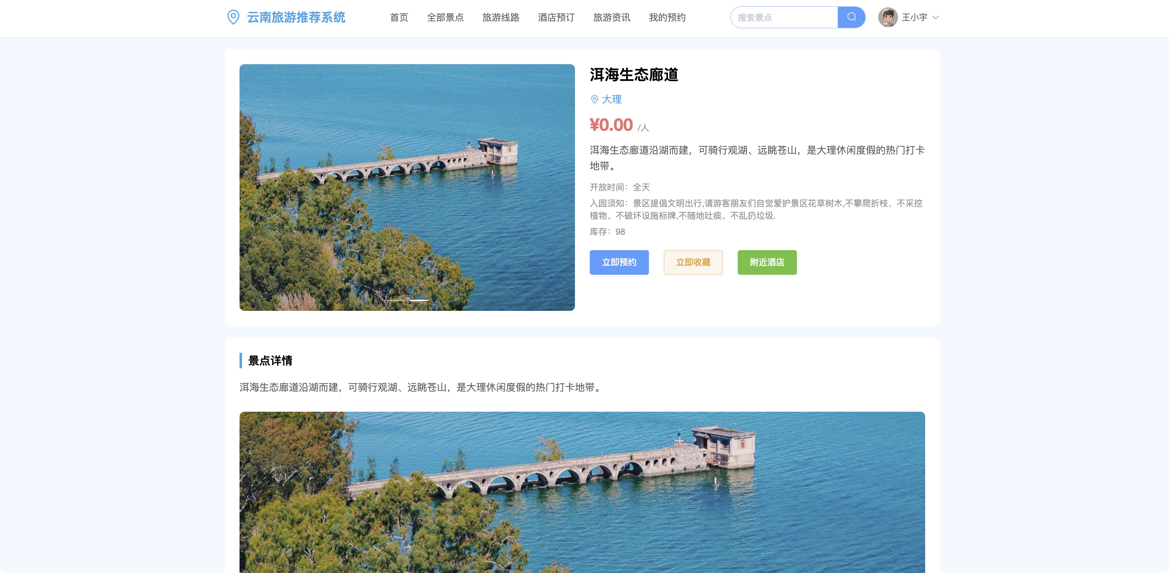Image resolution: width=1169 pixels, height=573 pixels.
Task: Click the 大理 location text
Action: [x=612, y=99]
